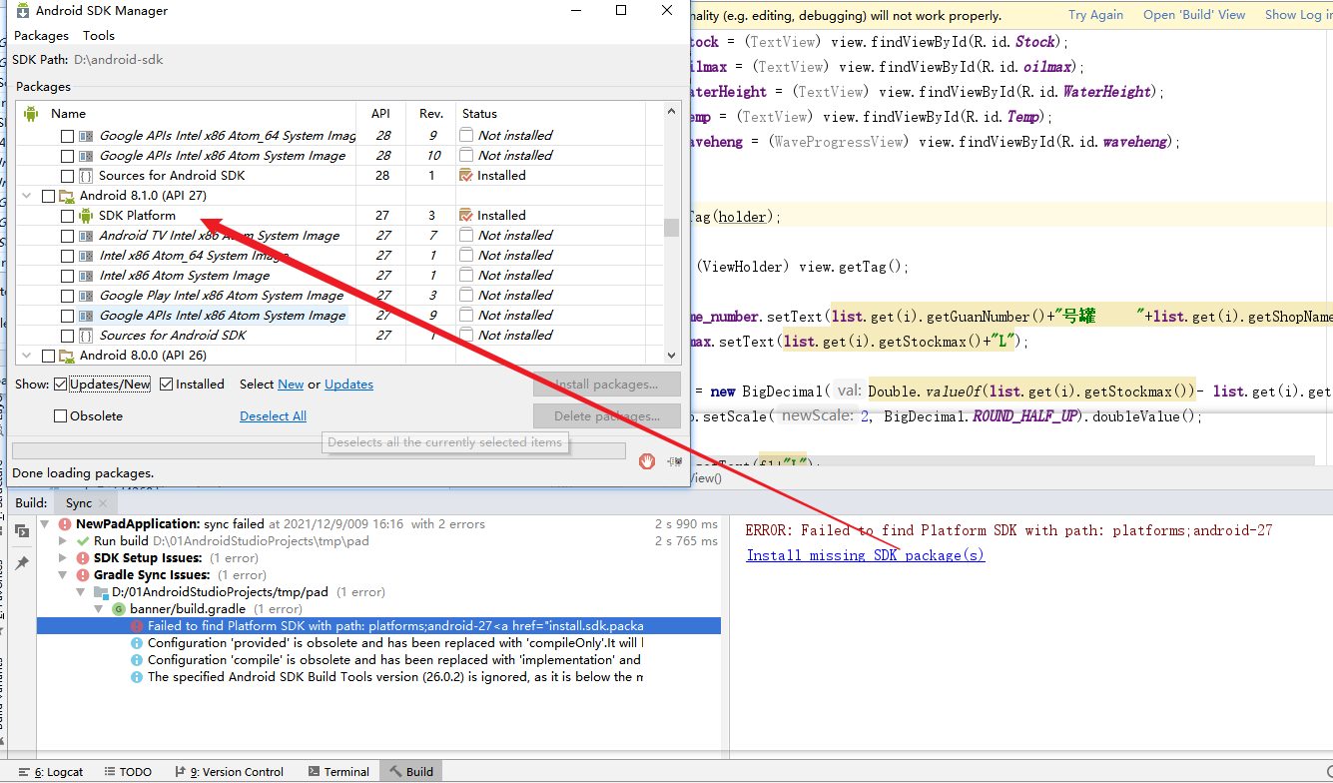This screenshot has height=783, width=1333.
Task: Click folder icon beside D:/01AndroidStudioProjects/tmp/pad
Action: 101,592
